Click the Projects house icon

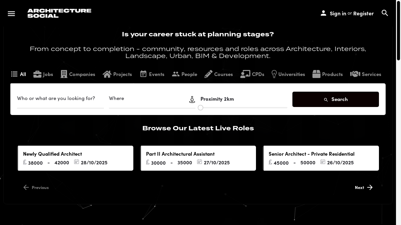click(107, 74)
